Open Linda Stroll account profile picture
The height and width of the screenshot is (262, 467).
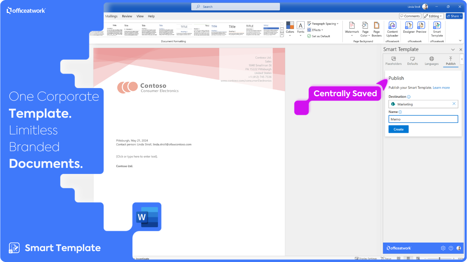[425, 6]
